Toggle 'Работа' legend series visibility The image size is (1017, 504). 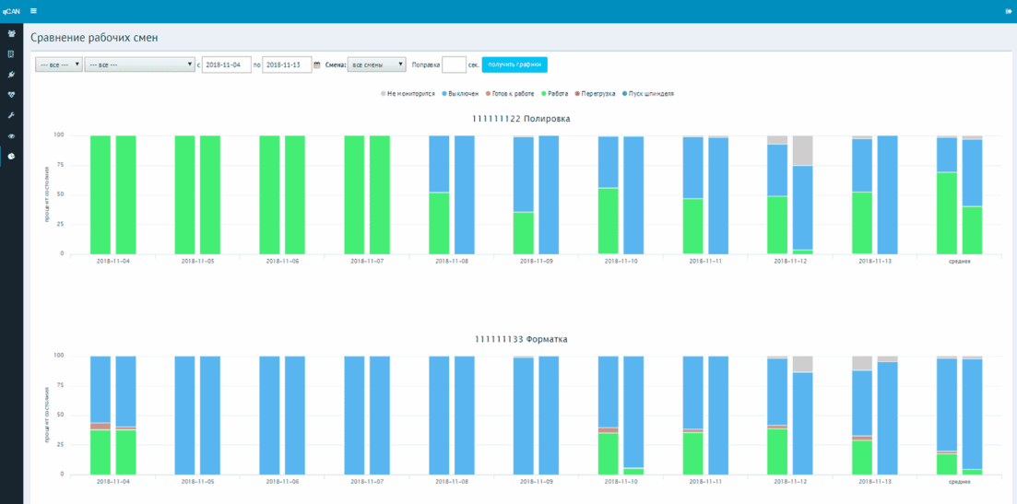click(x=554, y=94)
